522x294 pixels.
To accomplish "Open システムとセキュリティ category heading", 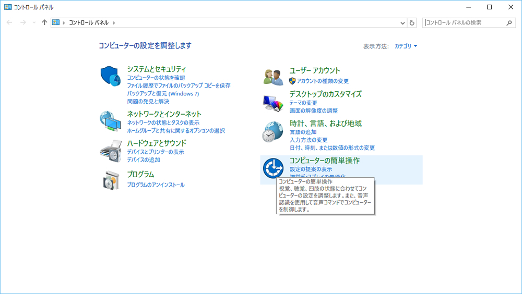I will point(157,69).
